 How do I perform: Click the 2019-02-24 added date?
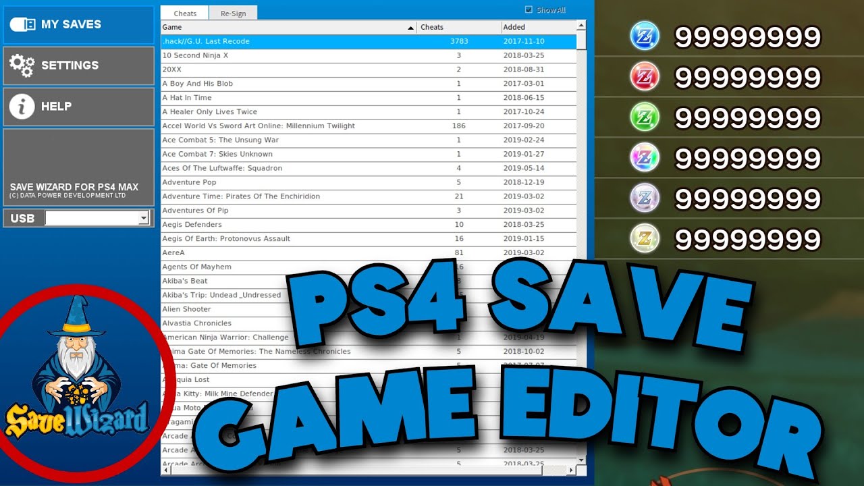pyautogui.click(x=524, y=140)
